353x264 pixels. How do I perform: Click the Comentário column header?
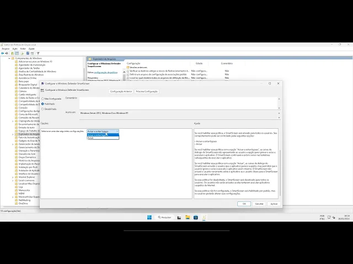227,64
